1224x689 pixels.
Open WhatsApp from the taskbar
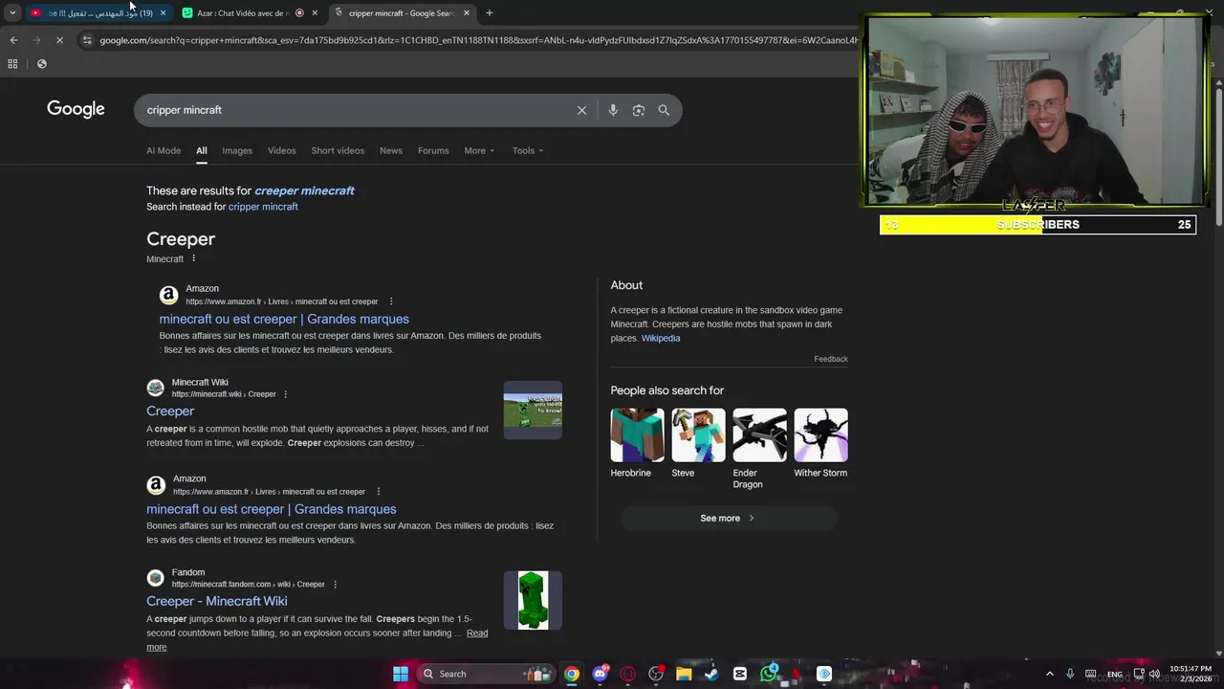tap(768, 674)
